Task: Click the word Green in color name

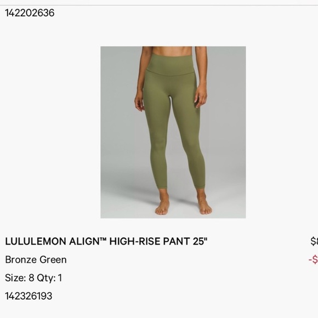Action: 53,259
